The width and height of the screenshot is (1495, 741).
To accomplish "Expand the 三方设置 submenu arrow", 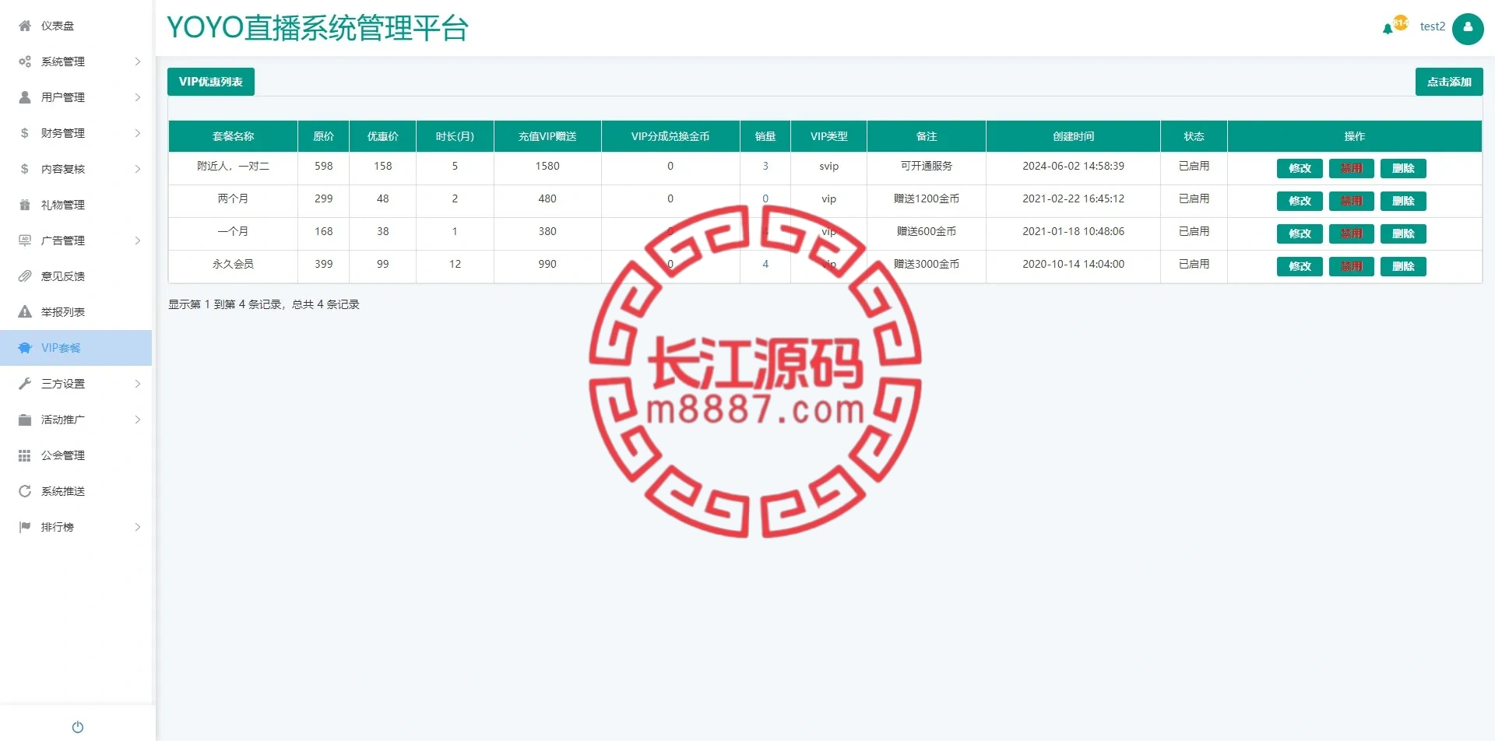I will pos(138,384).
